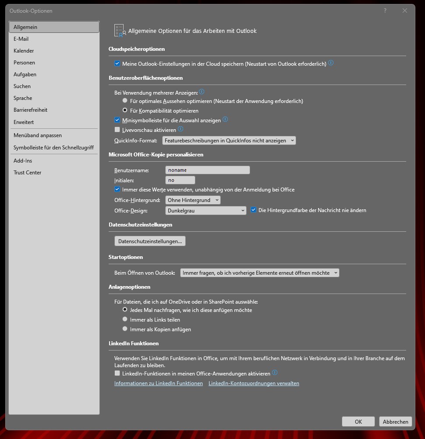
Task: Select 'Für optimales Aussehen optimieren' radio button
Action: (x=125, y=101)
